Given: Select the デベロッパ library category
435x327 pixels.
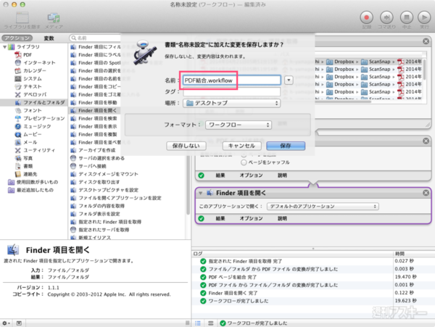Looking at the screenshot, I should [x=35, y=94].
